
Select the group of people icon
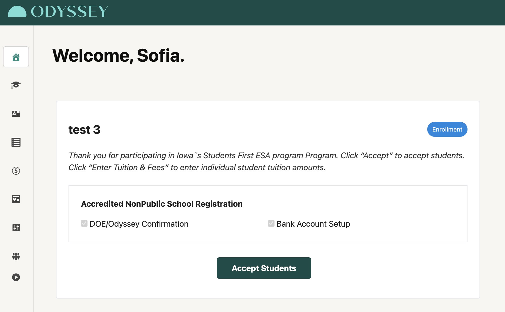pyautogui.click(x=16, y=256)
